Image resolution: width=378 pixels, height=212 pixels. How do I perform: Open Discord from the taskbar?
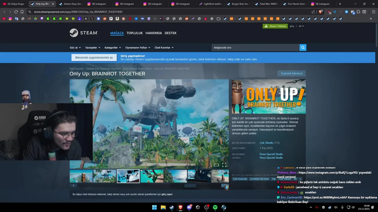189,207
